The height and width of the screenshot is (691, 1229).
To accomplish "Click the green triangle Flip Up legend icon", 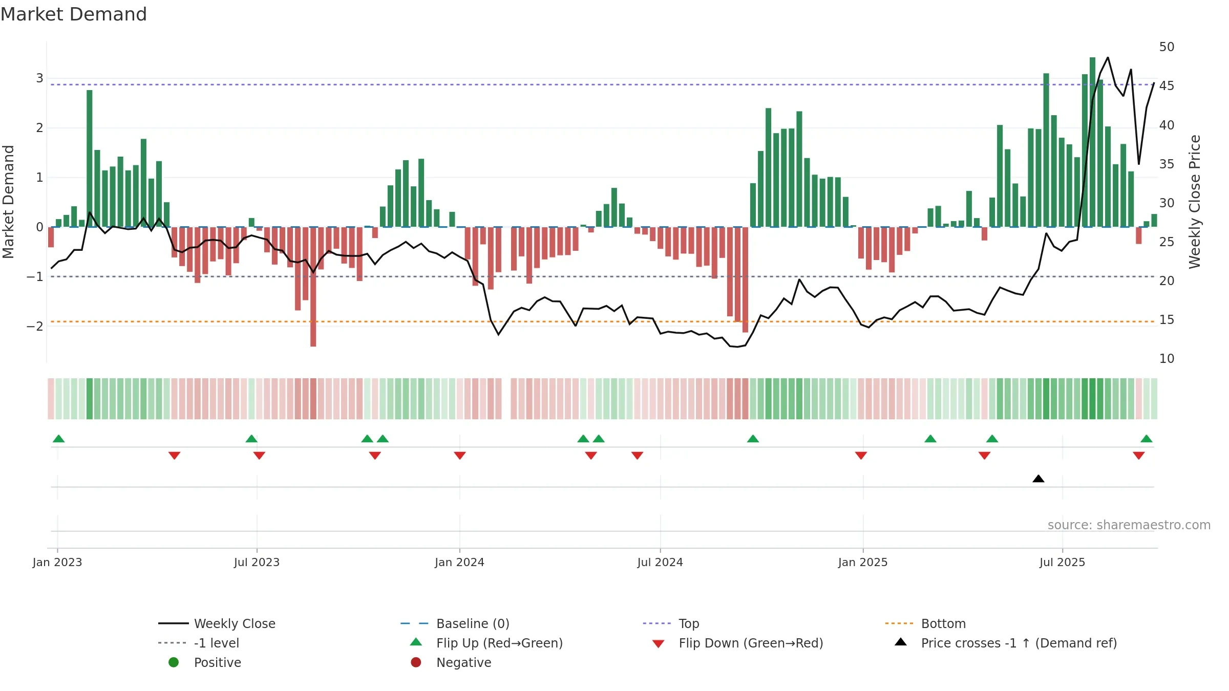I will pos(416,642).
